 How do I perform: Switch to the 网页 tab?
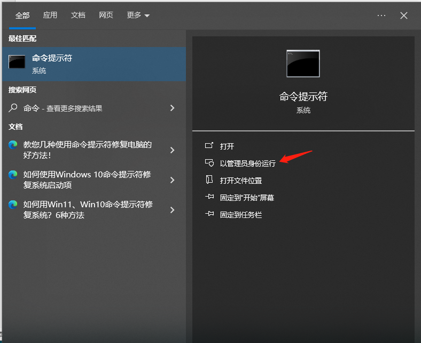coord(106,15)
